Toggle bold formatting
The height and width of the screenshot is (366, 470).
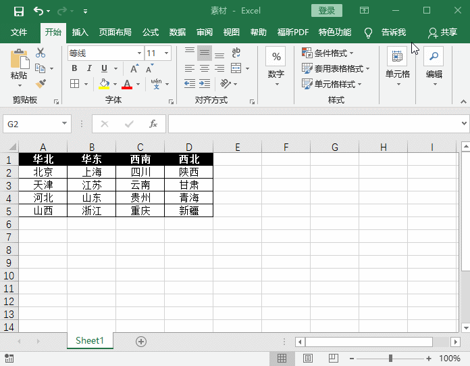click(x=74, y=68)
